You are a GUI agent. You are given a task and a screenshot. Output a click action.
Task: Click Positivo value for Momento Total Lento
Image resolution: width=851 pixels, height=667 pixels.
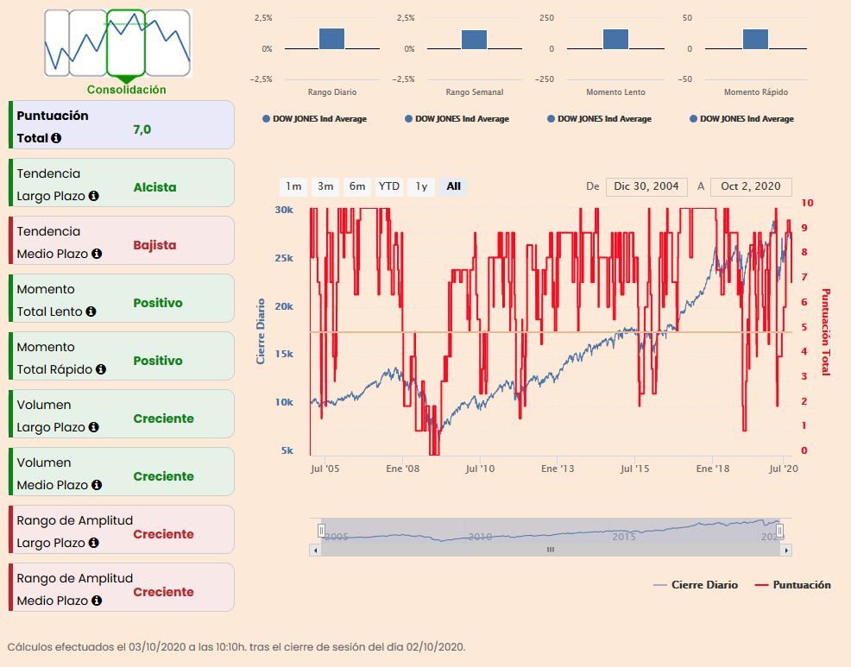[x=158, y=303]
